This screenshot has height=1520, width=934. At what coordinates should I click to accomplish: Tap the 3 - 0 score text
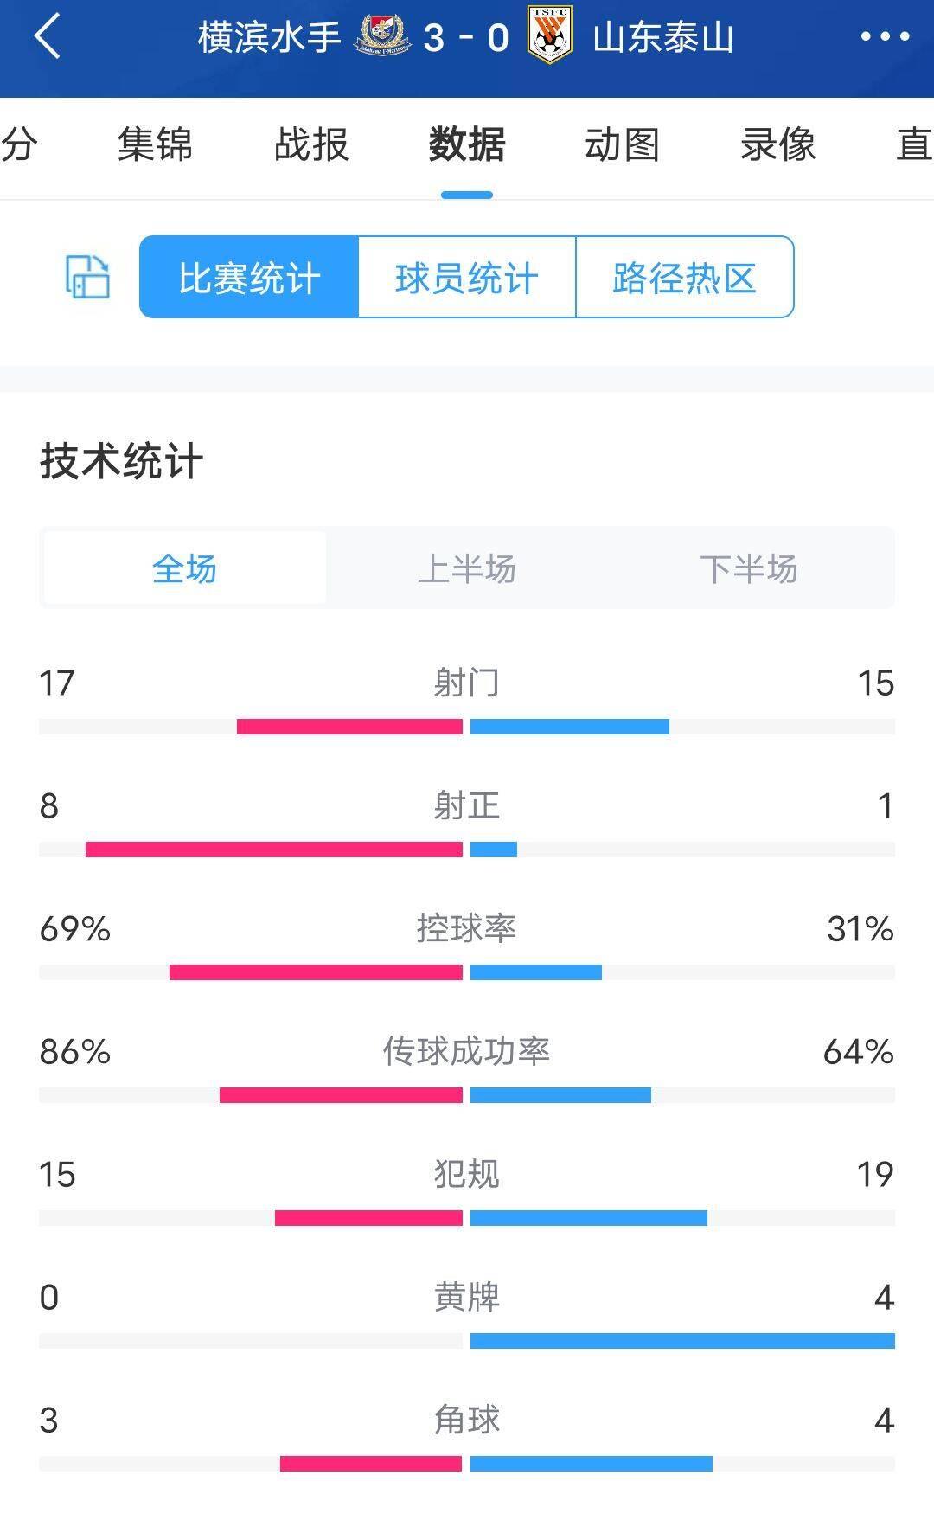(466, 37)
